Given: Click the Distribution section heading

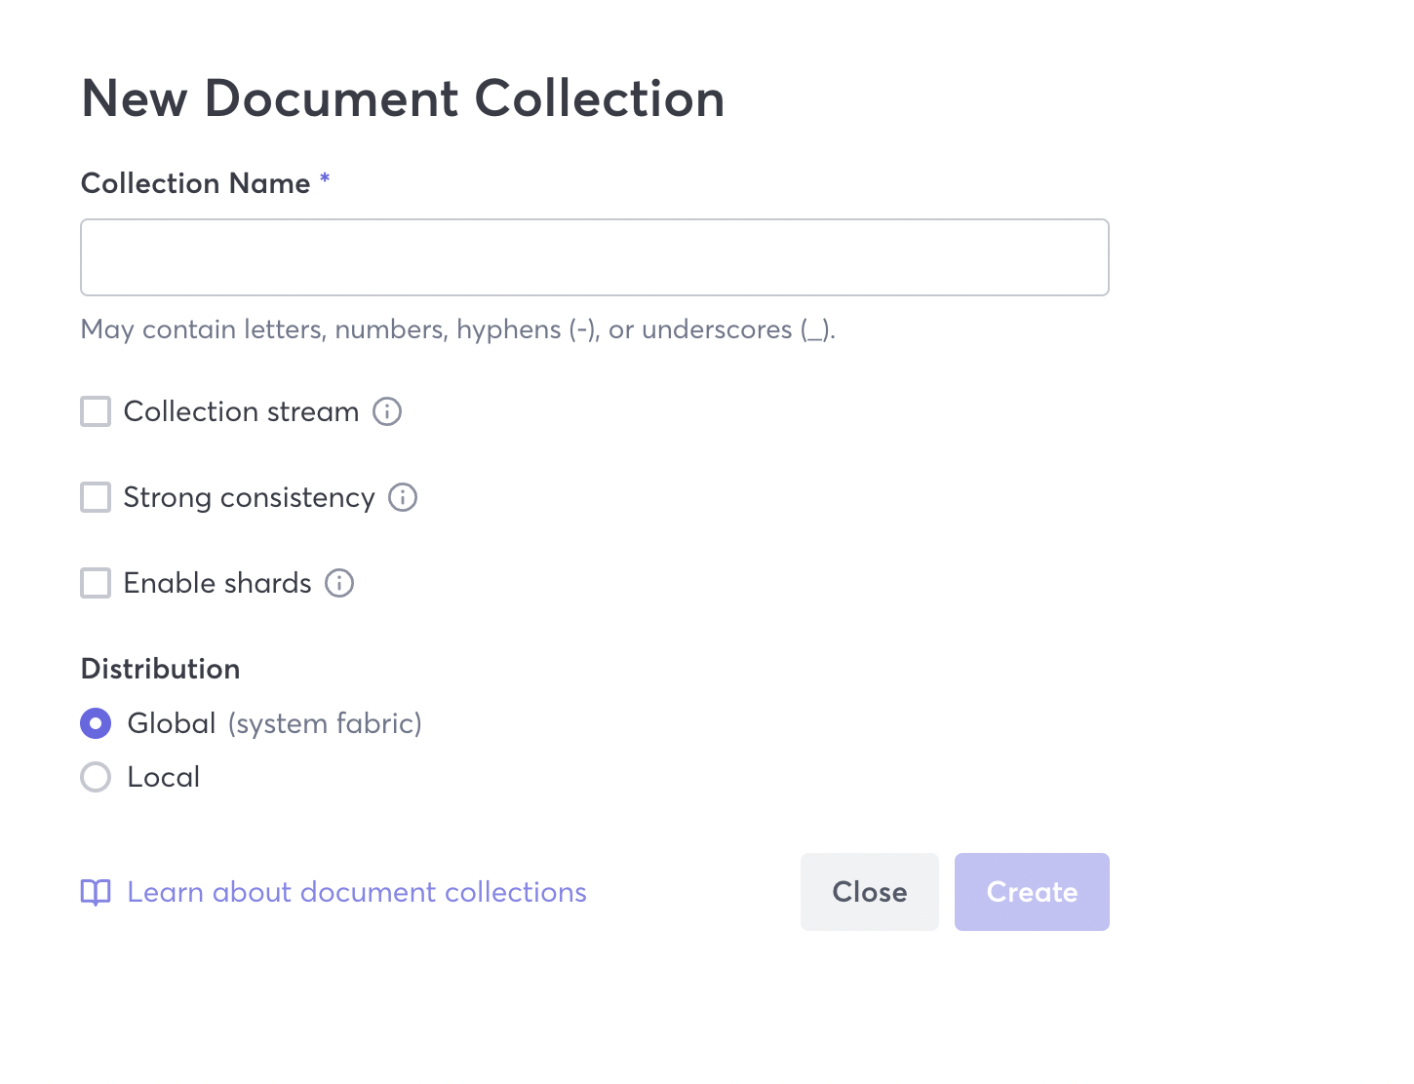Looking at the screenshot, I should (x=160, y=669).
